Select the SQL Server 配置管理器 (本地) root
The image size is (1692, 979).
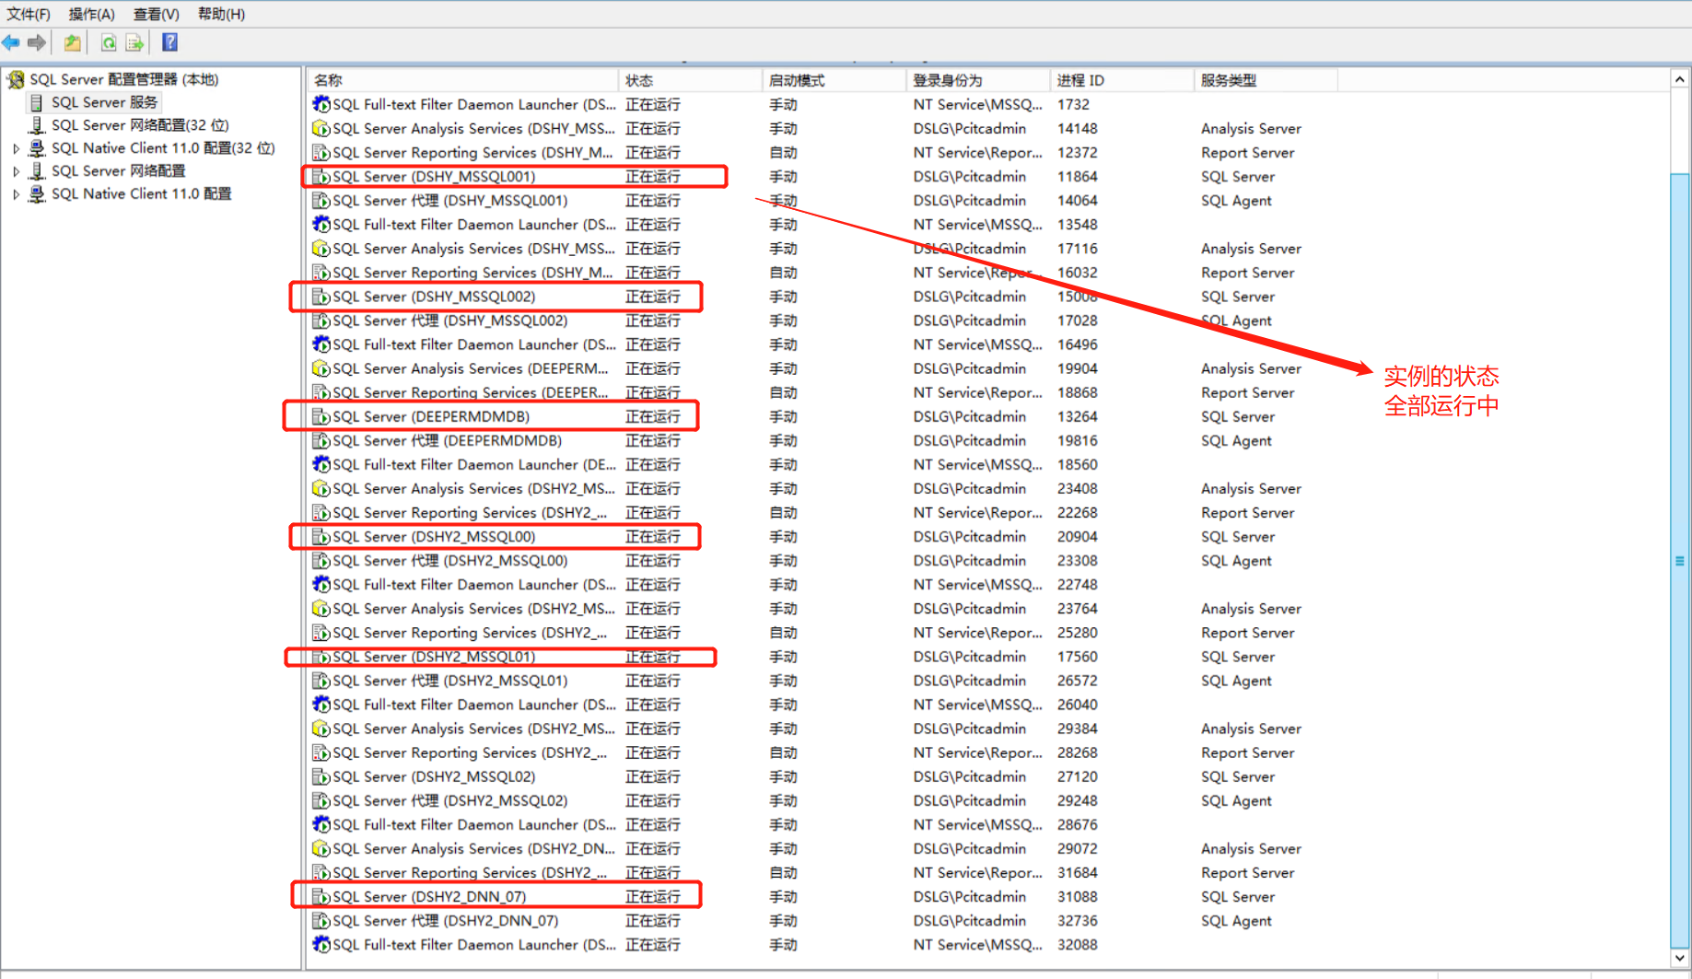pyautogui.click(x=124, y=80)
